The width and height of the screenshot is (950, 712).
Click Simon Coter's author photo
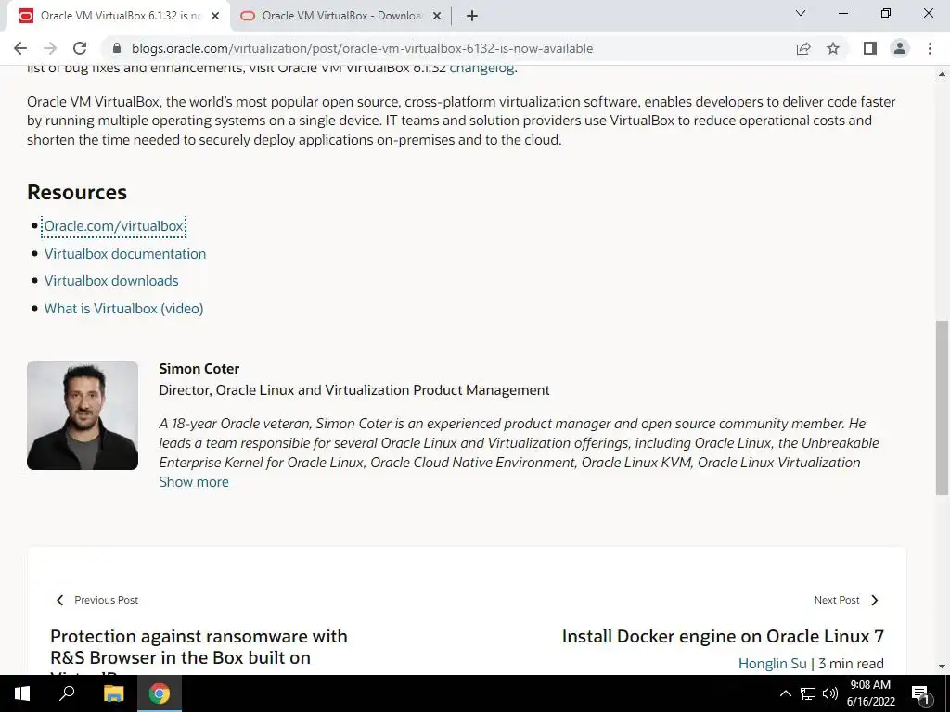click(x=83, y=415)
